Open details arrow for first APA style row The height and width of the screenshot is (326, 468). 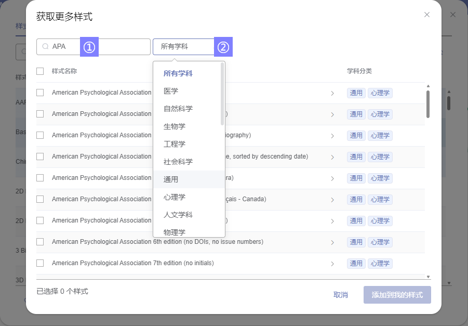pos(332,93)
